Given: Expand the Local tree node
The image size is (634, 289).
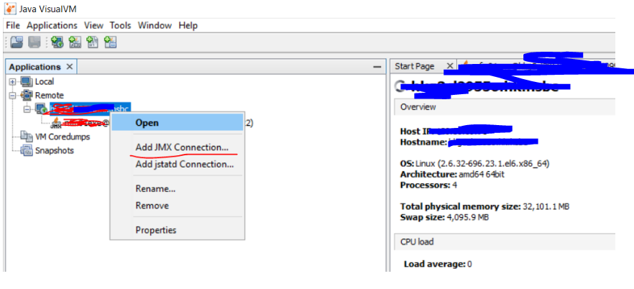Looking at the screenshot, I should coord(12,82).
